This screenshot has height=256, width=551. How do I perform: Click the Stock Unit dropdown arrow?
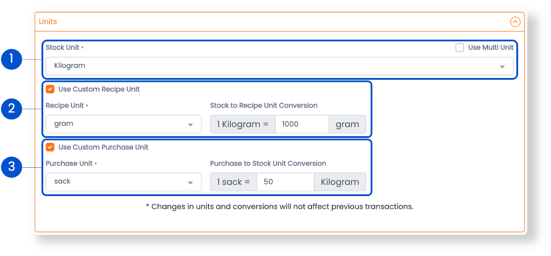point(502,67)
